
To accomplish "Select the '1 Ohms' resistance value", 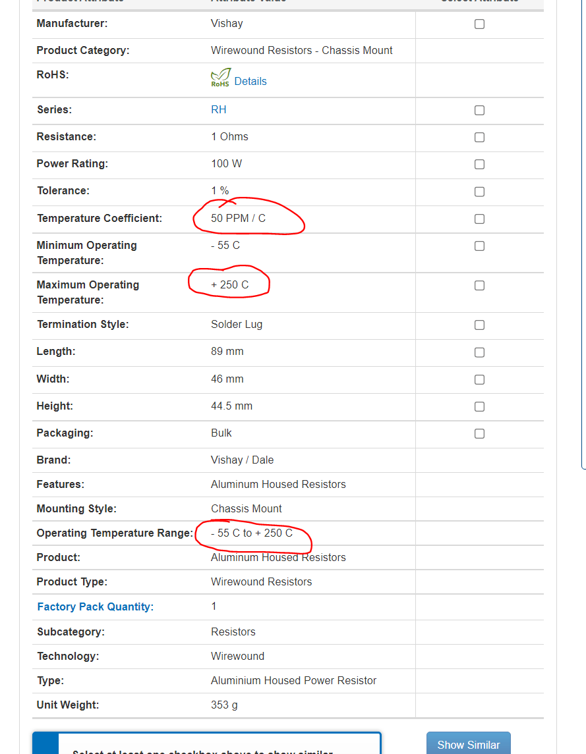I will (x=229, y=136).
